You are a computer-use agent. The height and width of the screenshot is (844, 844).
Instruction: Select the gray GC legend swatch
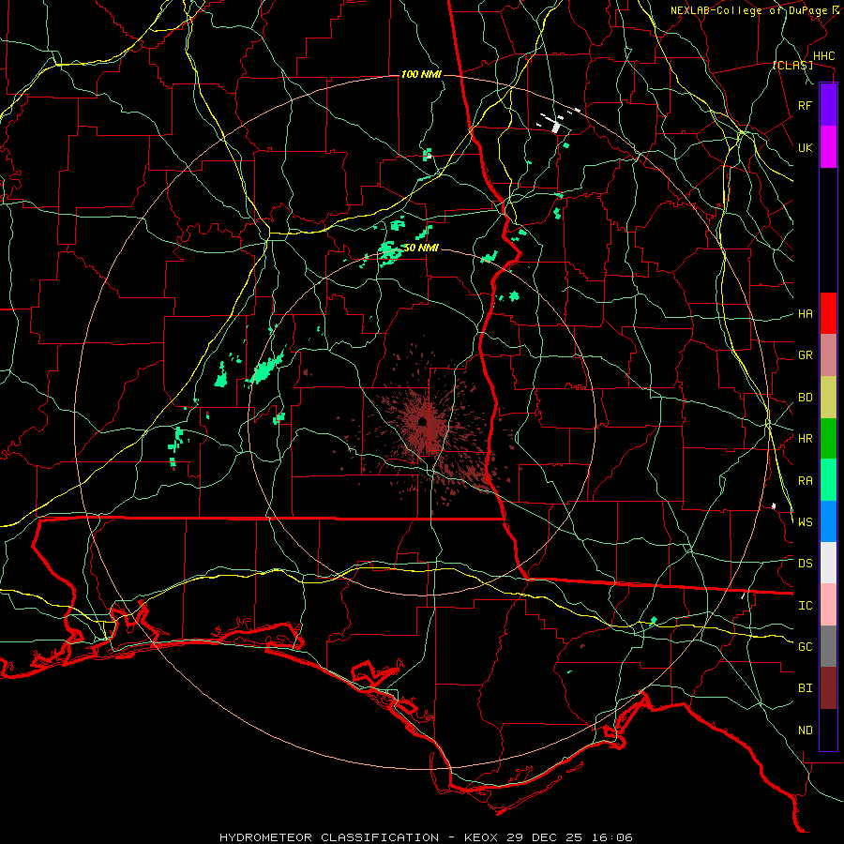(828, 646)
